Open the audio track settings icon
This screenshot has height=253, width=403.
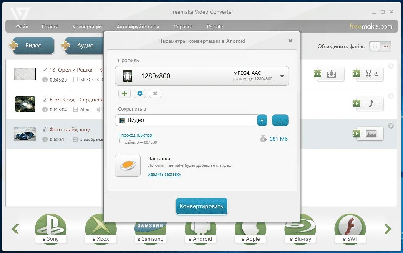pyautogui.click(x=371, y=103)
